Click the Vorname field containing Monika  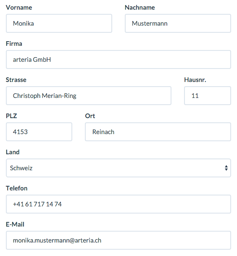(59, 24)
